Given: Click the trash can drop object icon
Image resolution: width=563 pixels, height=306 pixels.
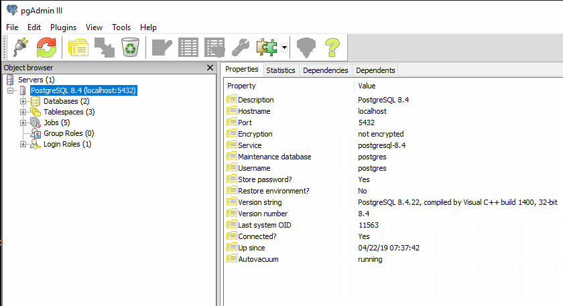Looking at the screenshot, I should point(130,48).
